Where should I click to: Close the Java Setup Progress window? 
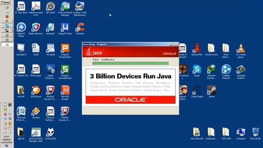pos(177,44)
